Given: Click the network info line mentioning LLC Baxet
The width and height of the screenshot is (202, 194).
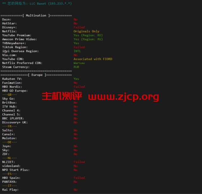Looking at the screenshot, I should point(37,3).
